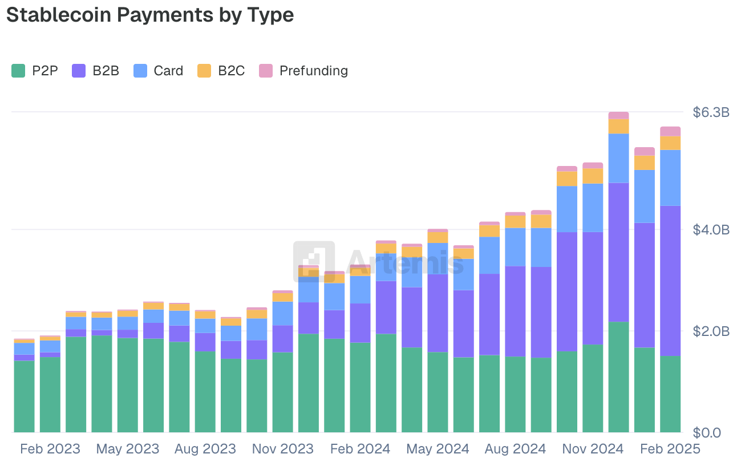
Task: Select the tallest bar near Nov 2024
Action: tap(618, 257)
